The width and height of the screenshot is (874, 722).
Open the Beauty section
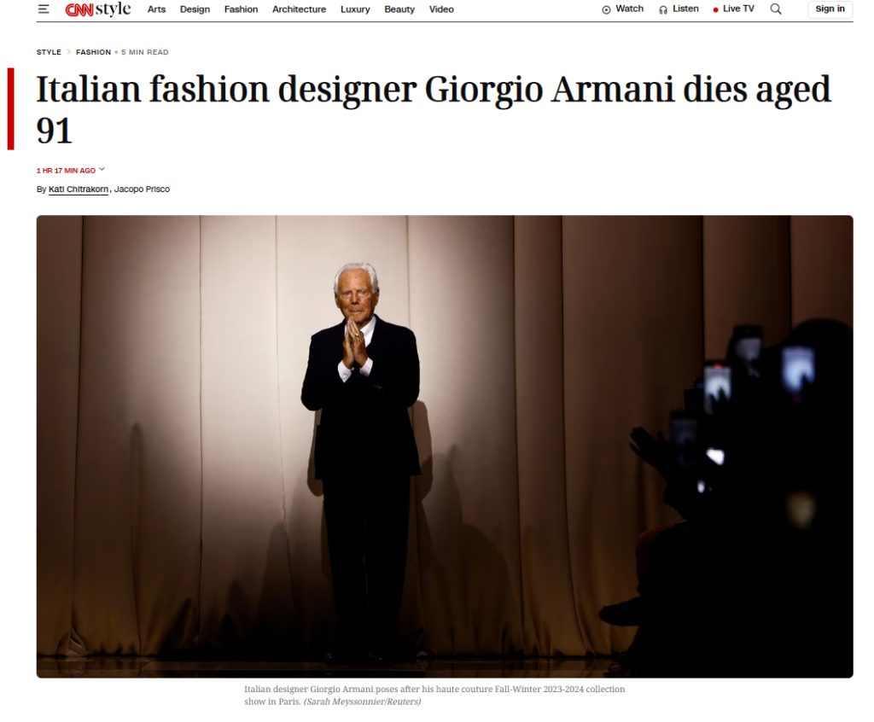pyautogui.click(x=399, y=9)
